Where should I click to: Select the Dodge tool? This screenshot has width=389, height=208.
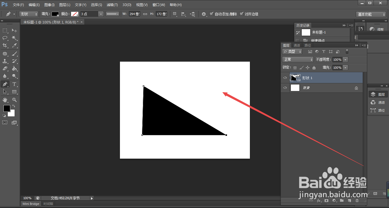click(14, 76)
